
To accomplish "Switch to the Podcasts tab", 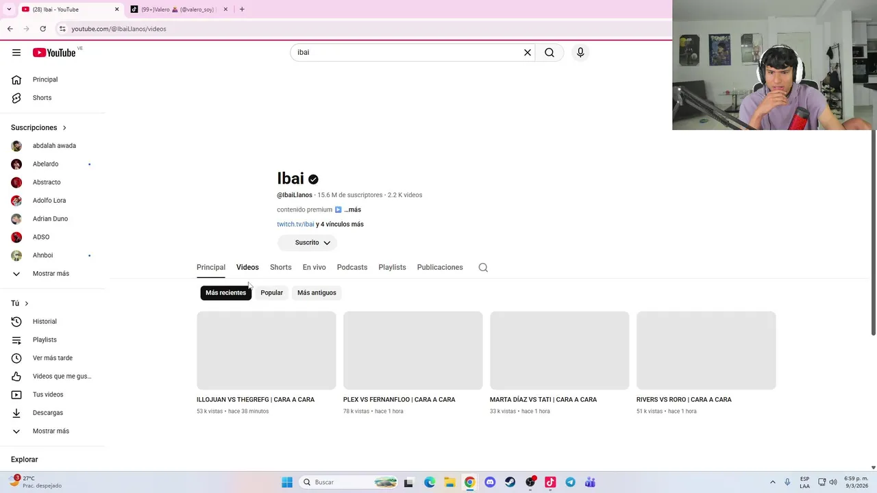I will (352, 267).
